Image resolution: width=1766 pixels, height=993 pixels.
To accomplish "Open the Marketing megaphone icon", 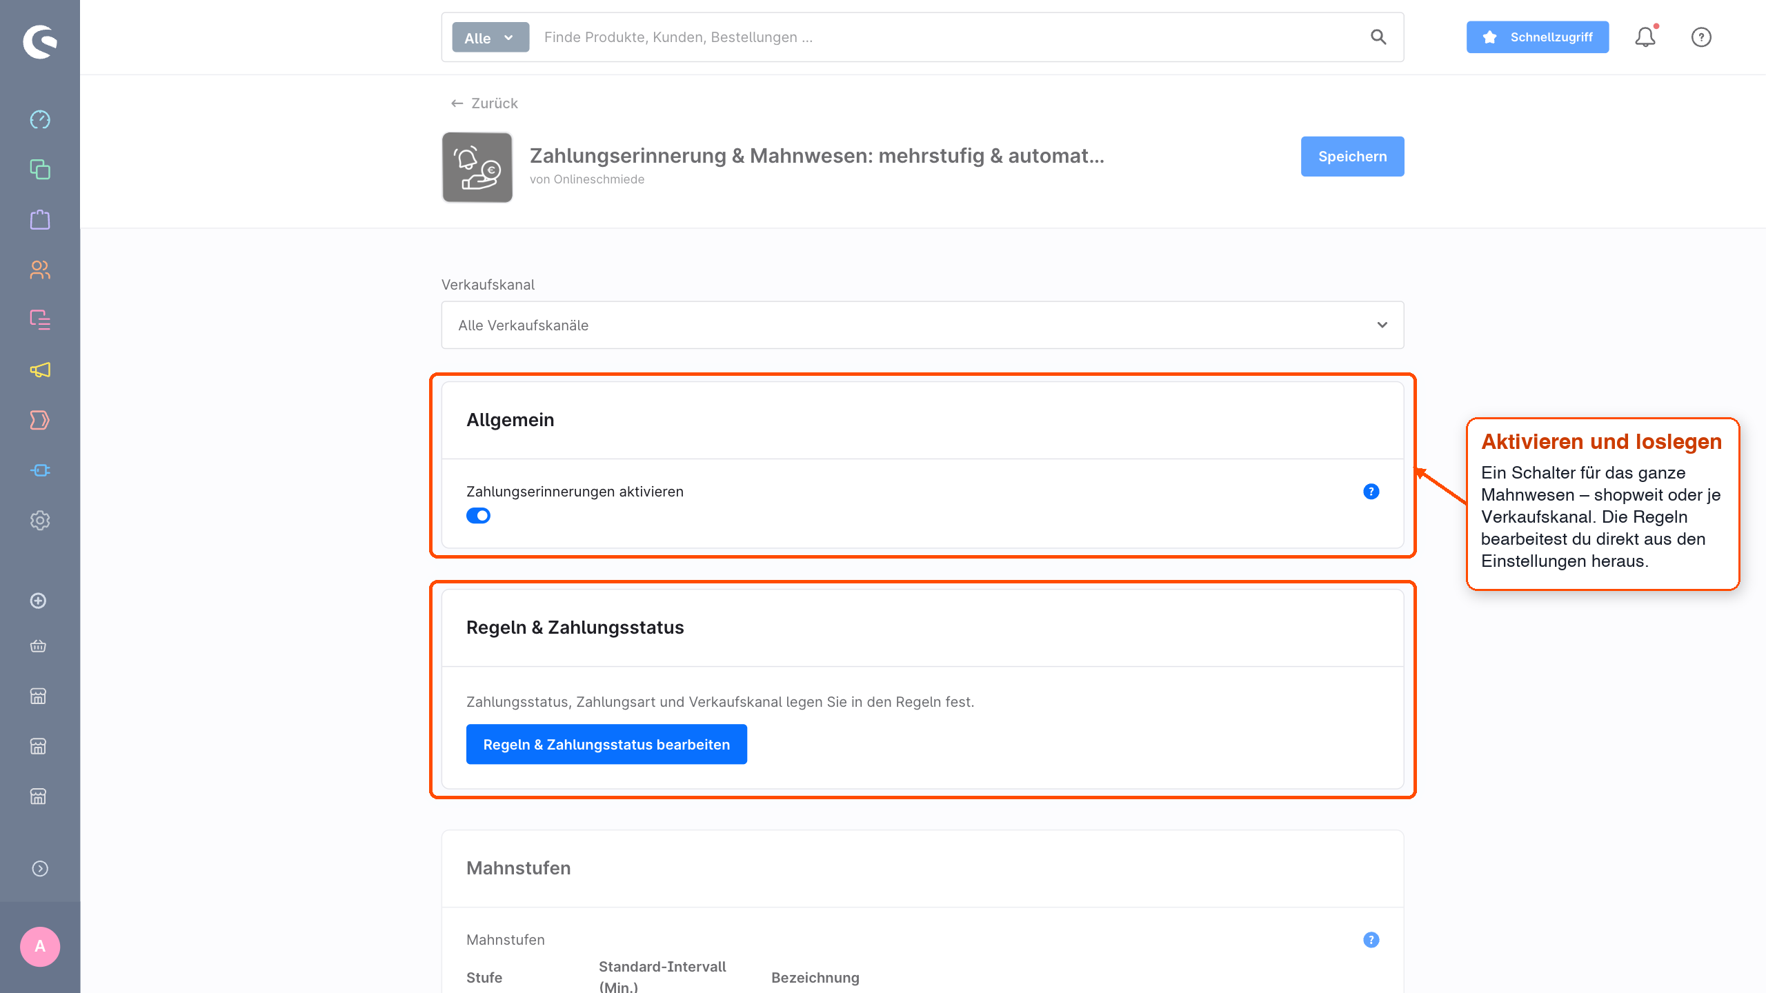I will (x=40, y=370).
